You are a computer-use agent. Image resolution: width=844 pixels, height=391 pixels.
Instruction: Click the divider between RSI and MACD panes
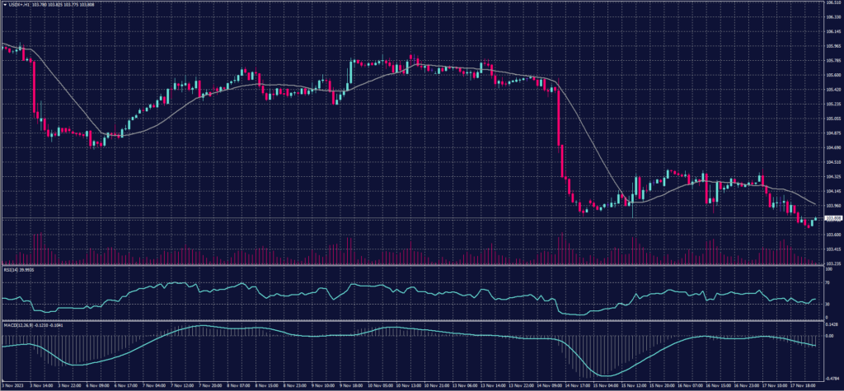pos(412,320)
